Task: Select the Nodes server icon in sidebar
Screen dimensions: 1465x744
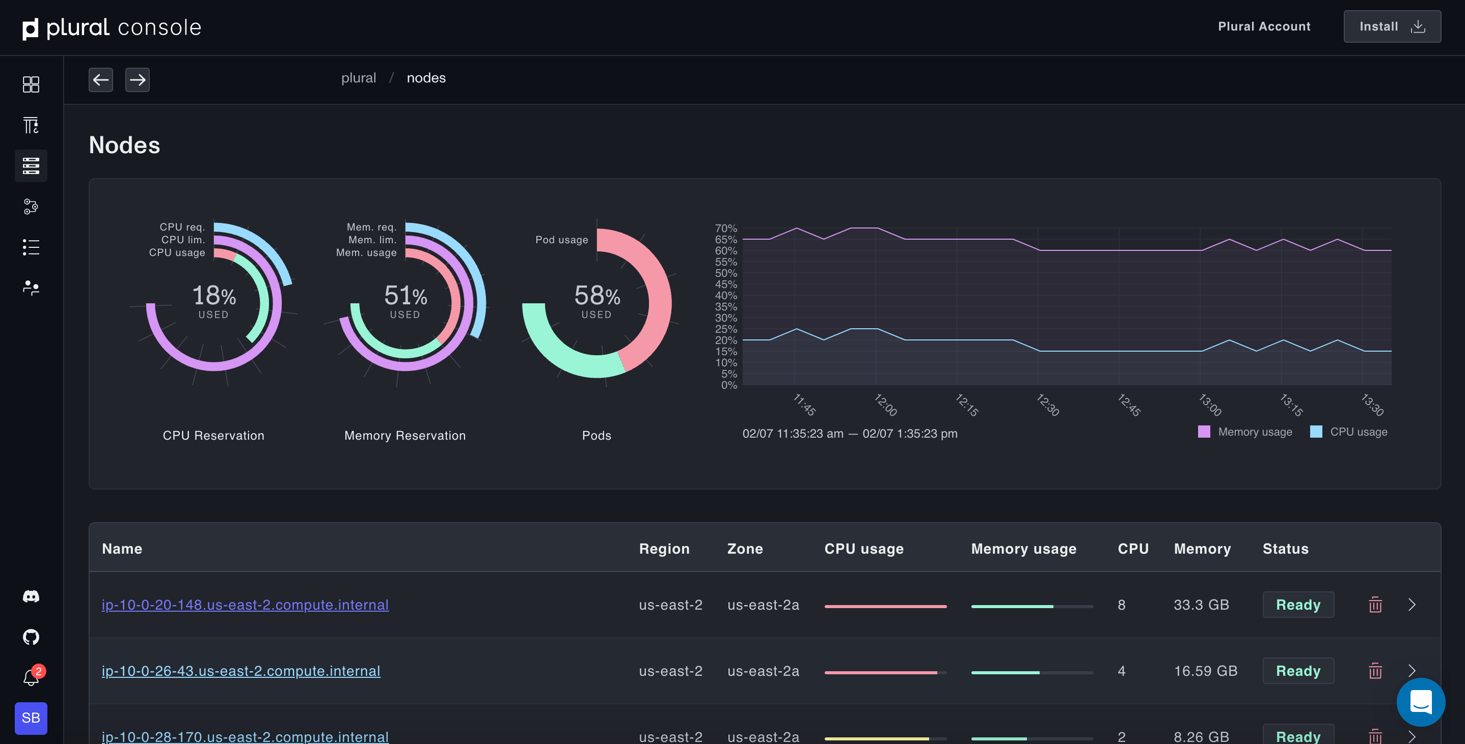Action: coord(31,166)
